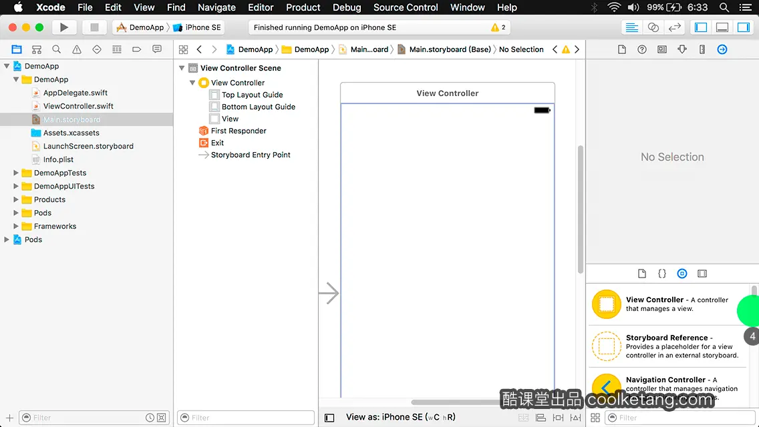Show the Size inspector ruler icon
Image resolution: width=759 pixels, height=427 pixels.
702,49
